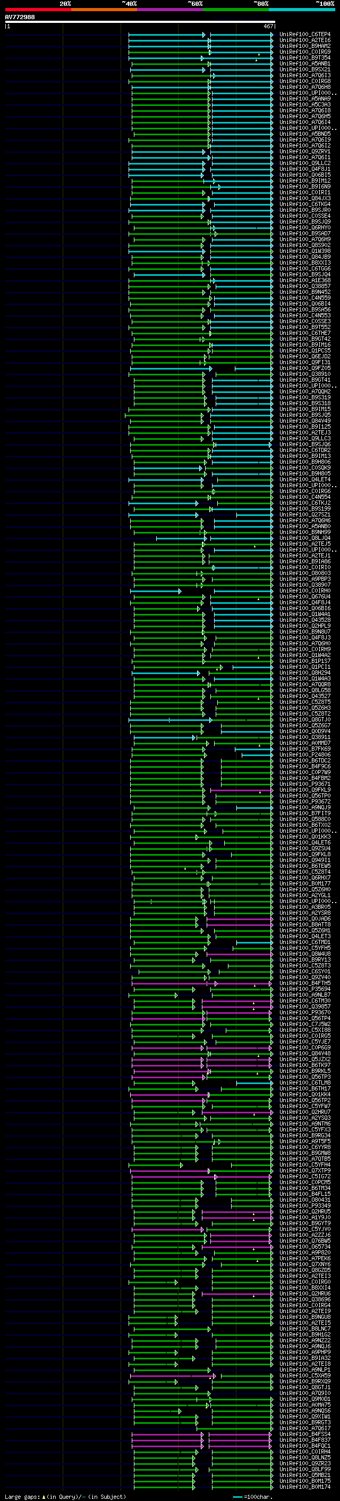Select the query name AV772988
Viewport: 340px width, 1501px height.
(20, 17)
